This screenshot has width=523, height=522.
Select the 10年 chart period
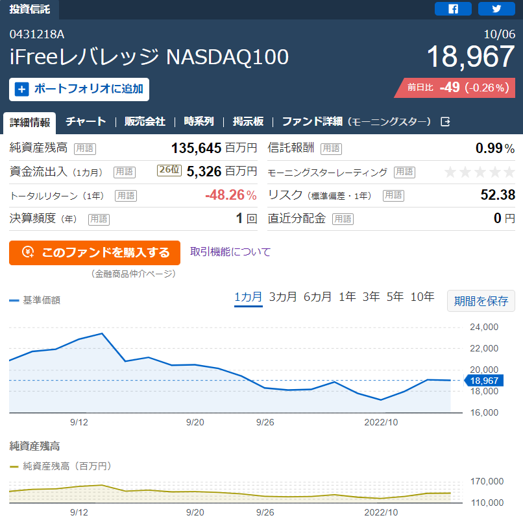422,297
